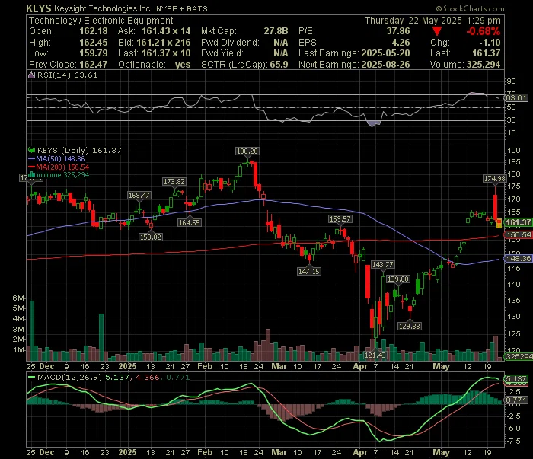Click the Chg value -1.10
The width and height of the screenshot is (533, 459).
[x=490, y=43]
